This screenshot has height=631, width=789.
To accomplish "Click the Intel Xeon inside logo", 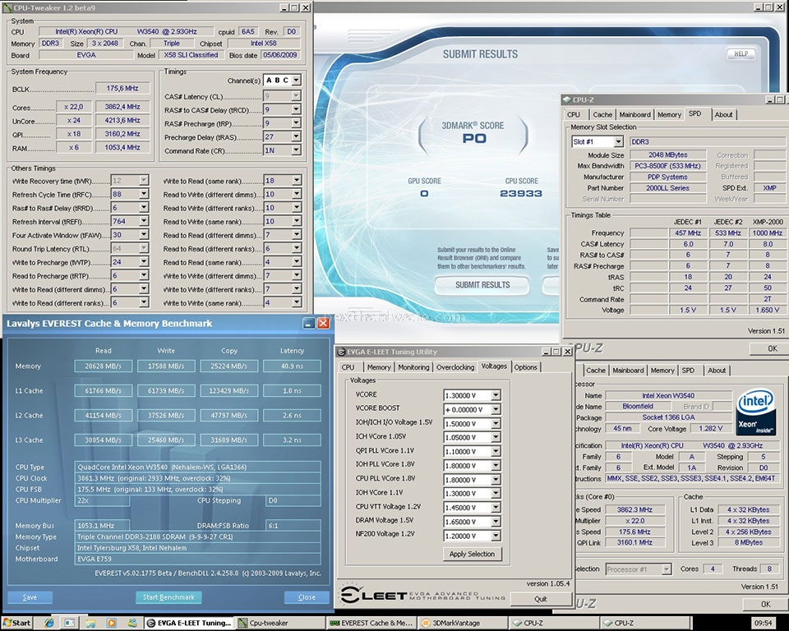I will click(x=755, y=411).
